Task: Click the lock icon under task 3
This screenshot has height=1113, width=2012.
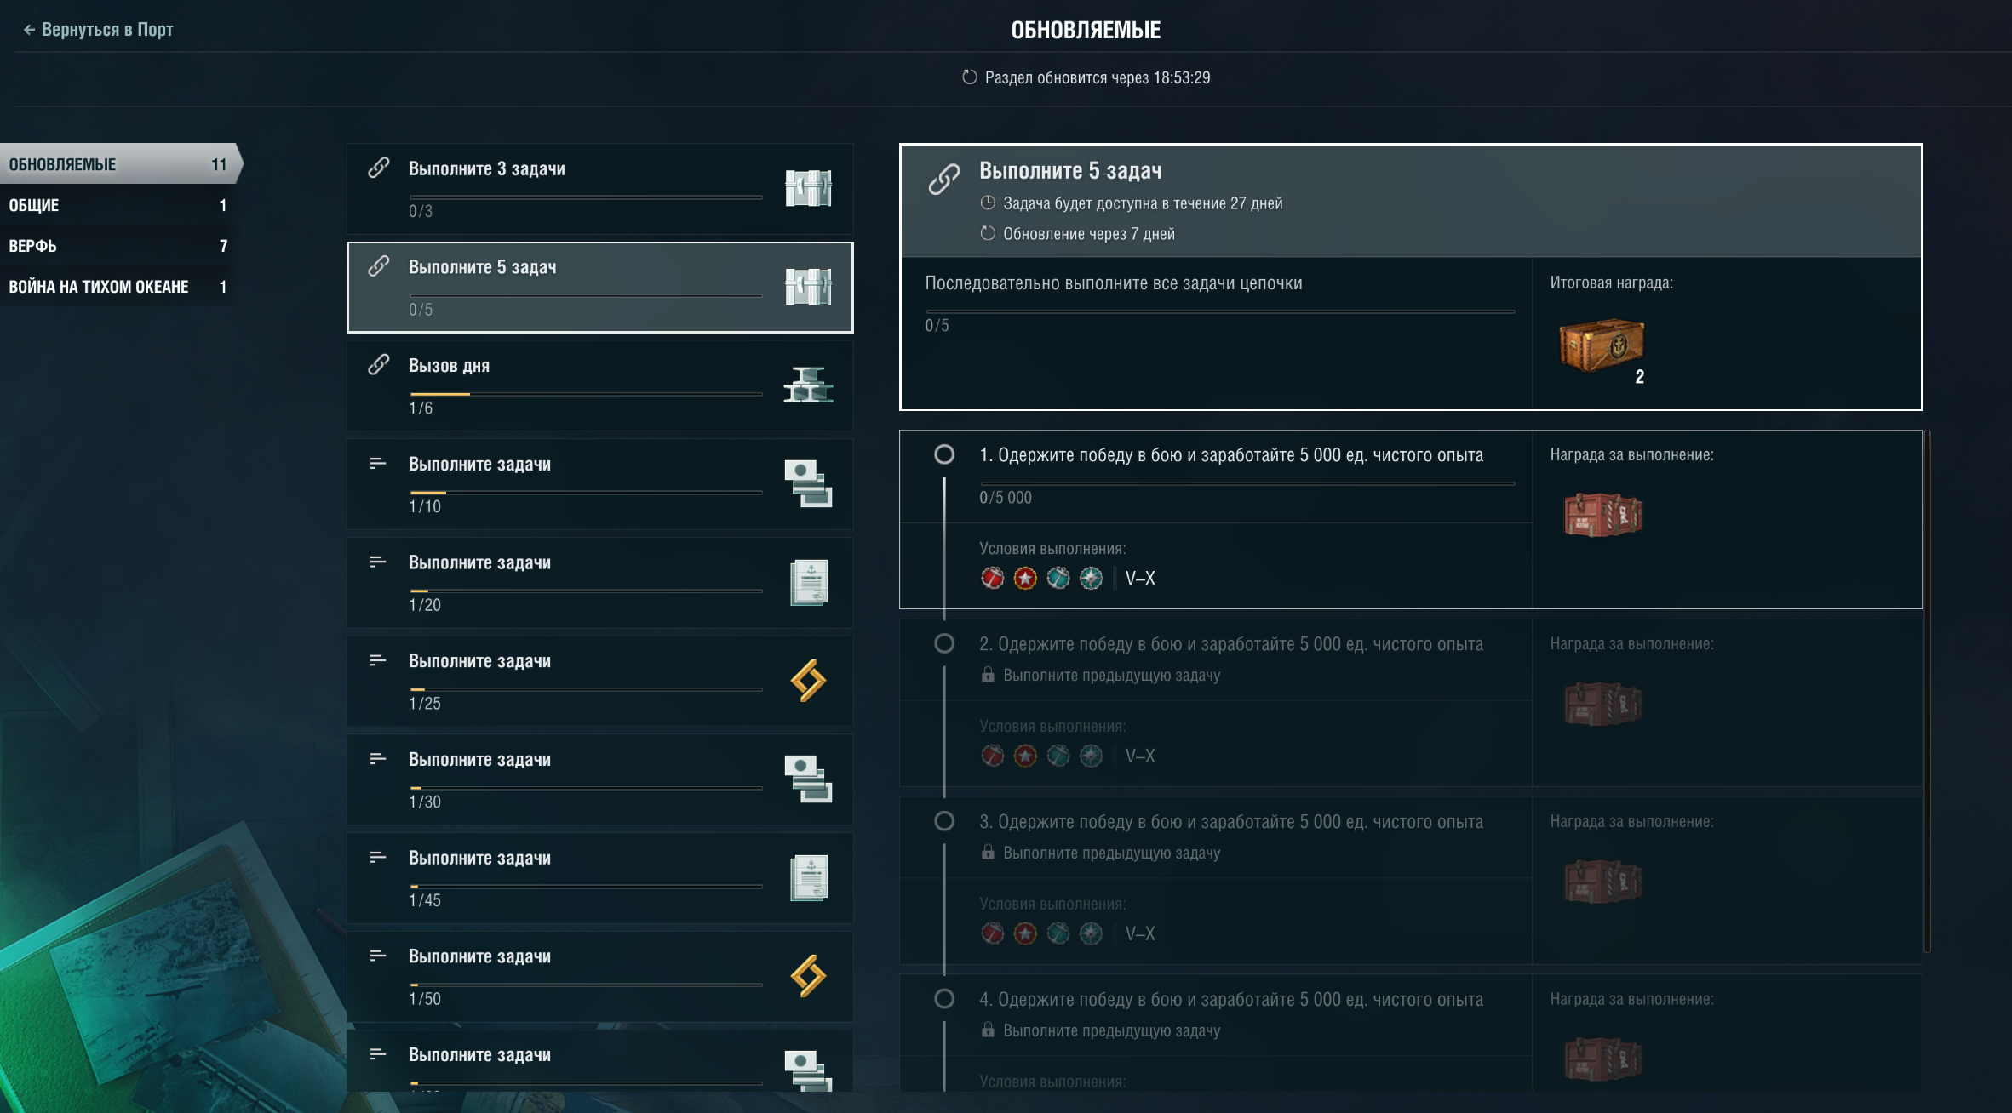Action: (x=988, y=853)
